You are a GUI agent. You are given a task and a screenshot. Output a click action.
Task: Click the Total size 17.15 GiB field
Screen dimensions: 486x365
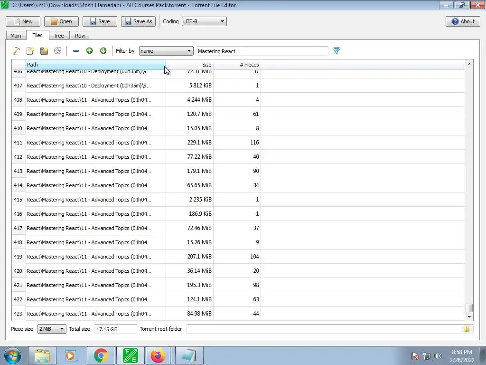coord(116,329)
